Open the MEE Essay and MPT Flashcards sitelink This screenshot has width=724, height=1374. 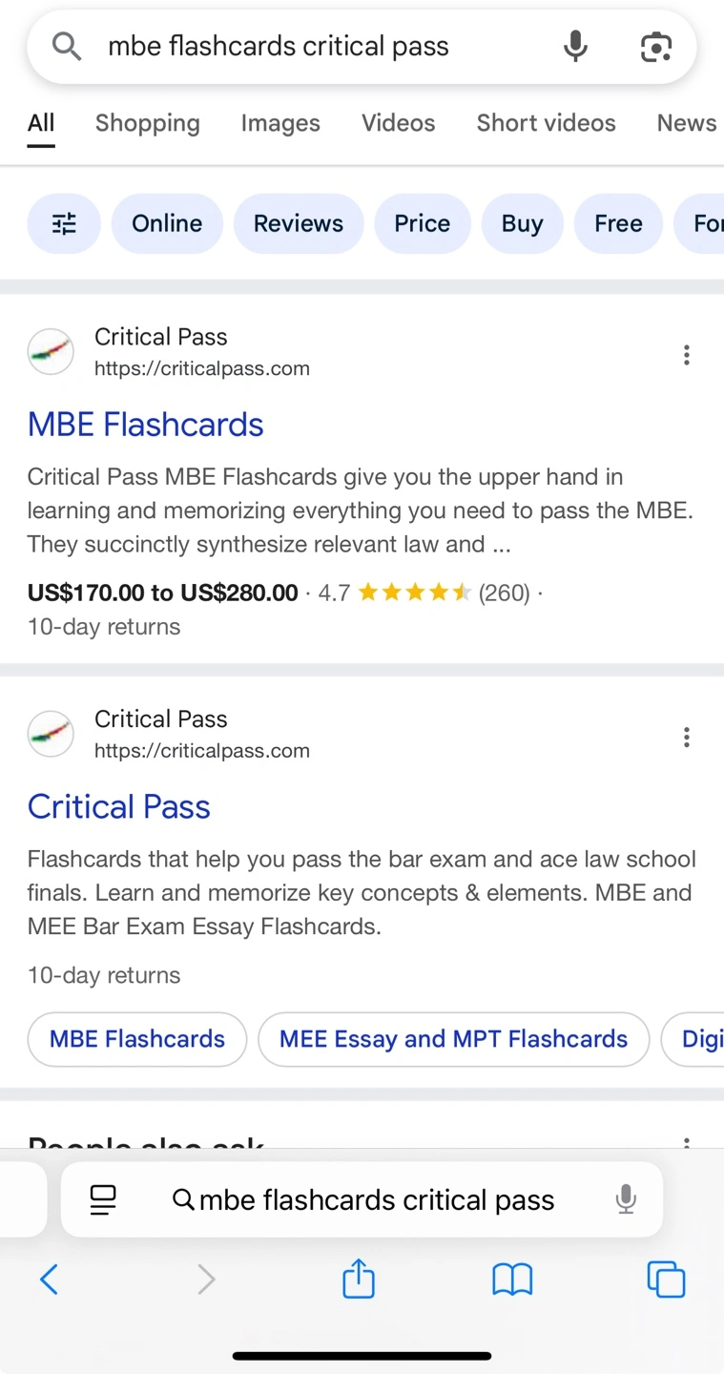tap(454, 1039)
